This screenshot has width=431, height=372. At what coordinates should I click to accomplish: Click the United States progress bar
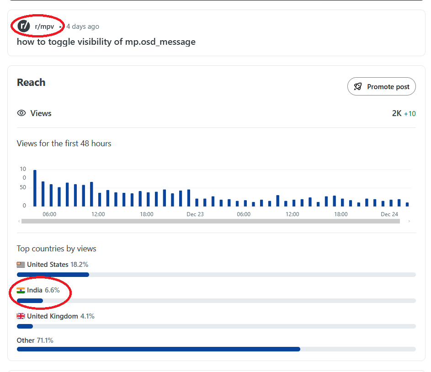coord(216,275)
